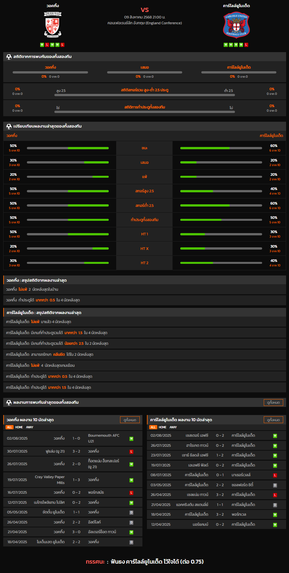Click Bournemouth AFC U21 team name
Viewport: 289px width, 573px height.
104,438
